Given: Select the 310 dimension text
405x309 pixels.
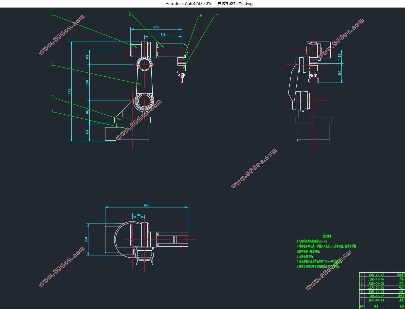Looking at the screenshot, I should [163, 34].
